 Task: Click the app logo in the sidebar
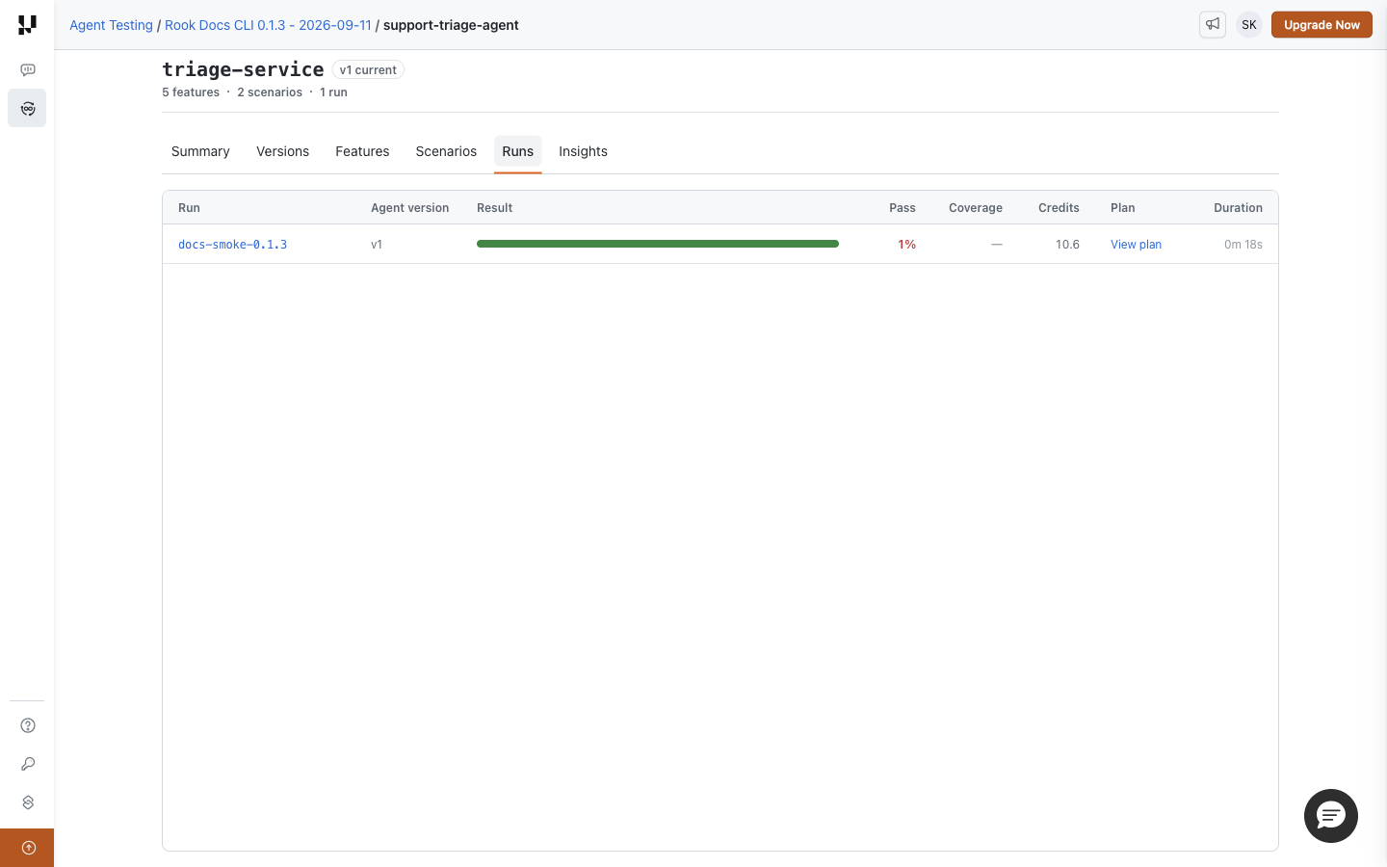click(27, 25)
